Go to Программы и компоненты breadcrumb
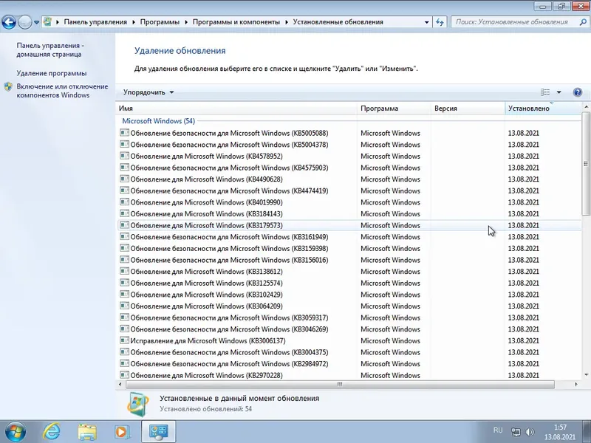 [x=236, y=22]
